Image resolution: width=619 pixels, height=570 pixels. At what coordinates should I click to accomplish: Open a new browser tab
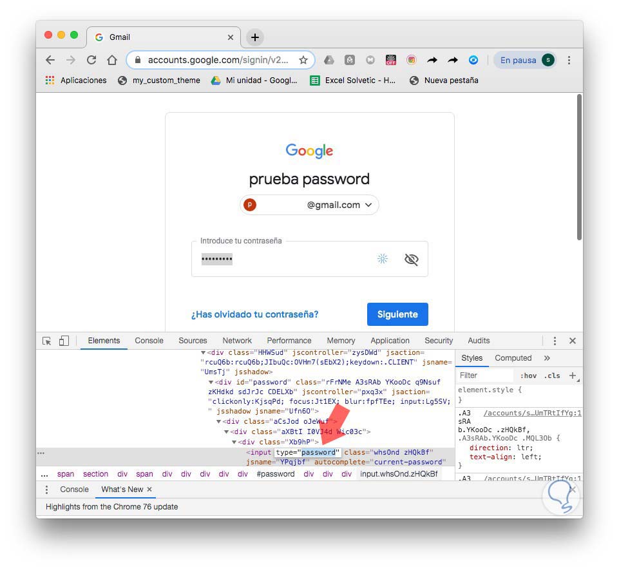point(255,37)
